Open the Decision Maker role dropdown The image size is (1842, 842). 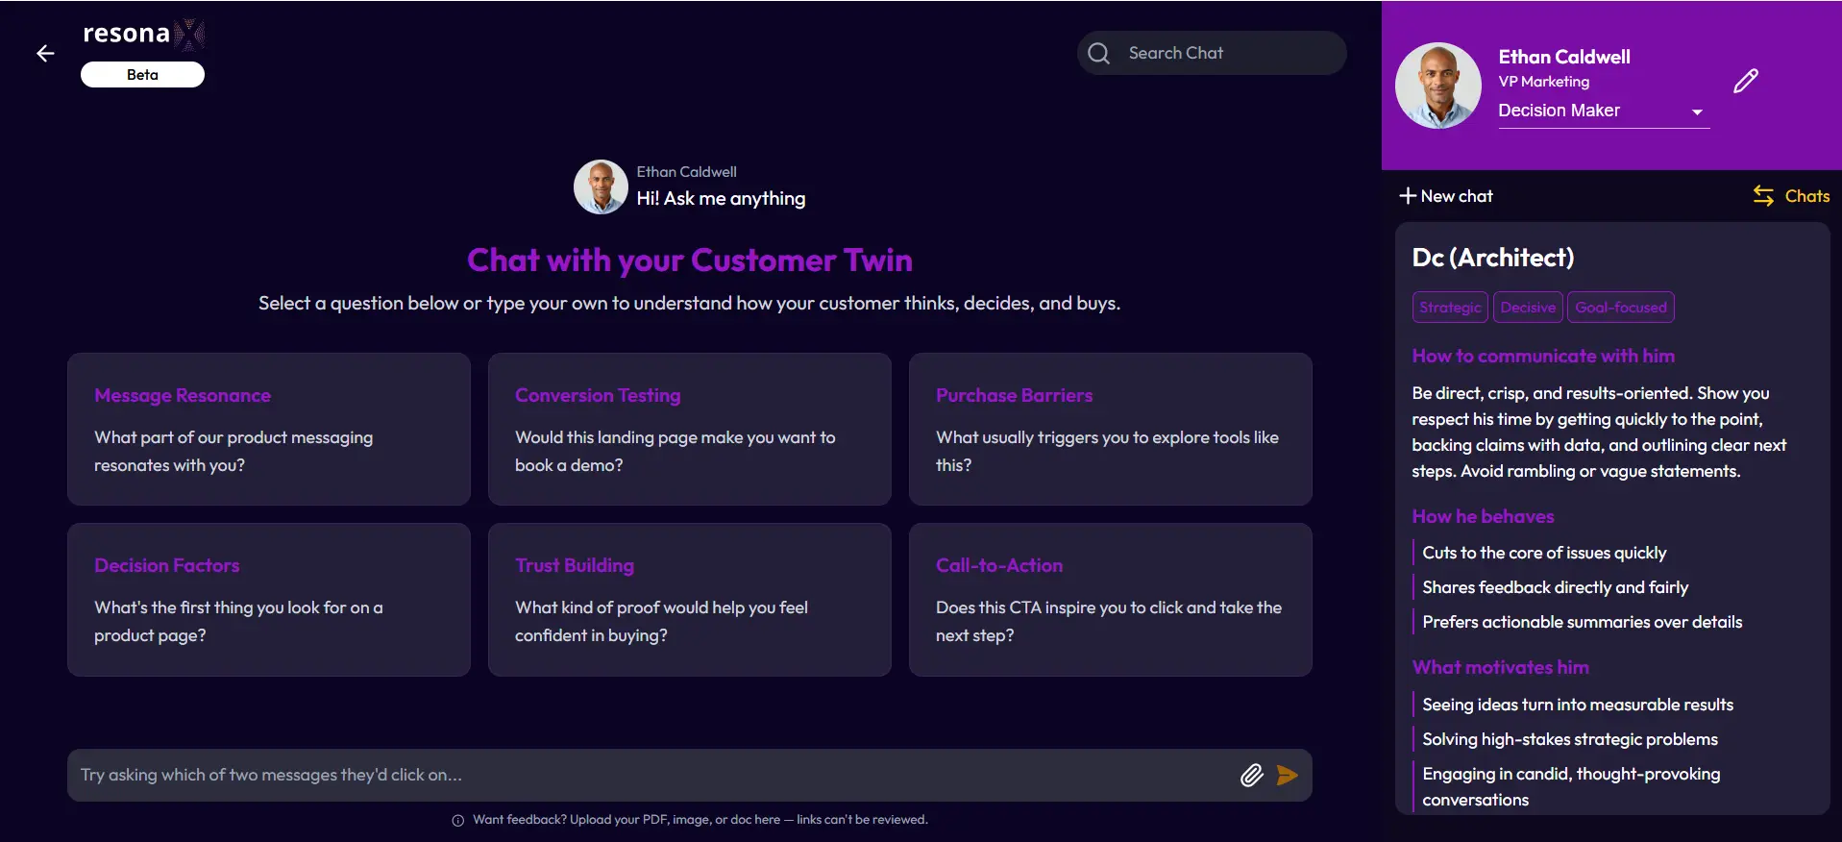point(1604,111)
